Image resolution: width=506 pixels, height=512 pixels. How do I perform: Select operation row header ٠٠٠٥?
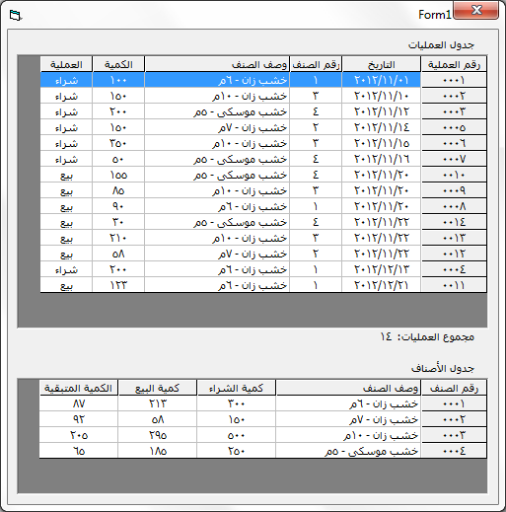(454, 127)
